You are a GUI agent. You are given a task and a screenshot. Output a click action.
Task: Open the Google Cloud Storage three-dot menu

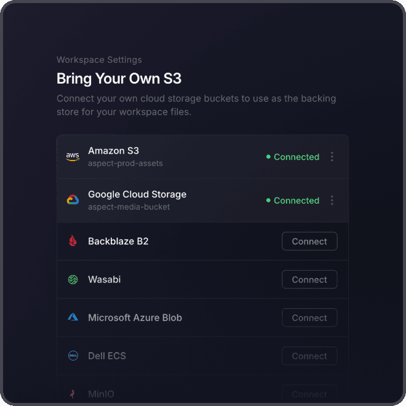pyautogui.click(x=332, y=200)
